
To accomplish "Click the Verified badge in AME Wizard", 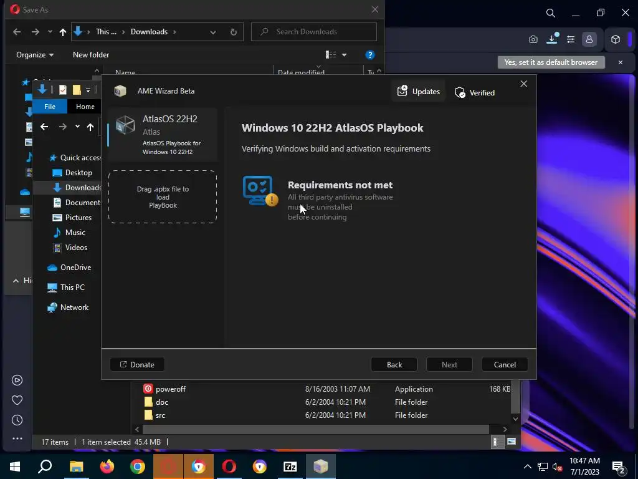I will (474, 92).
